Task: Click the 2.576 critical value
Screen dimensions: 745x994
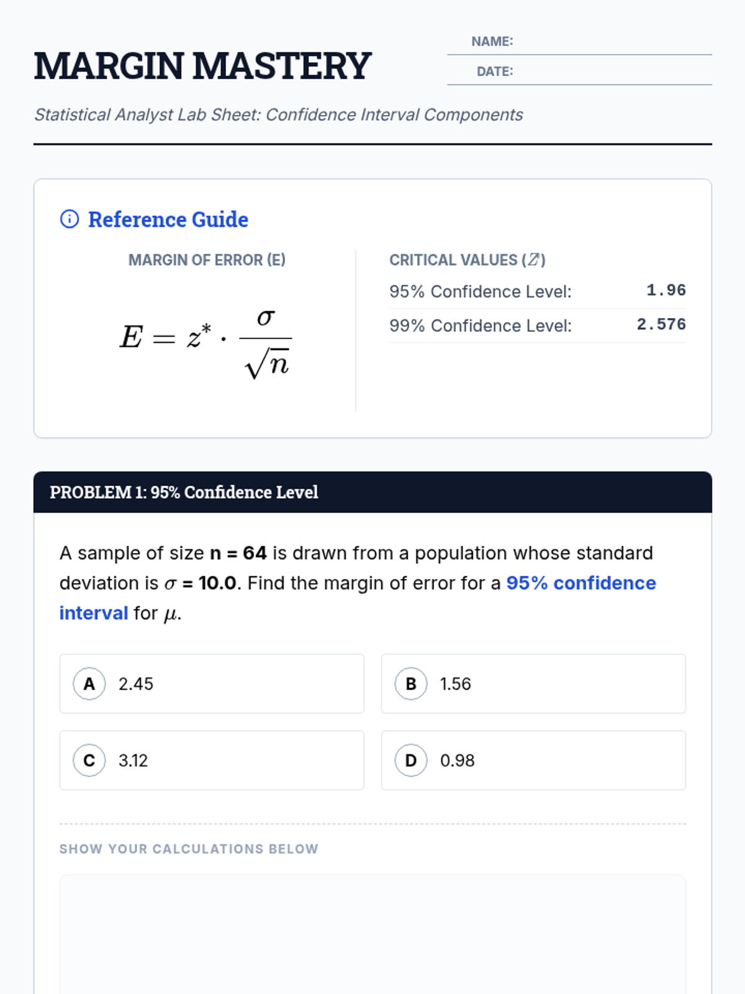Action: 661,325
